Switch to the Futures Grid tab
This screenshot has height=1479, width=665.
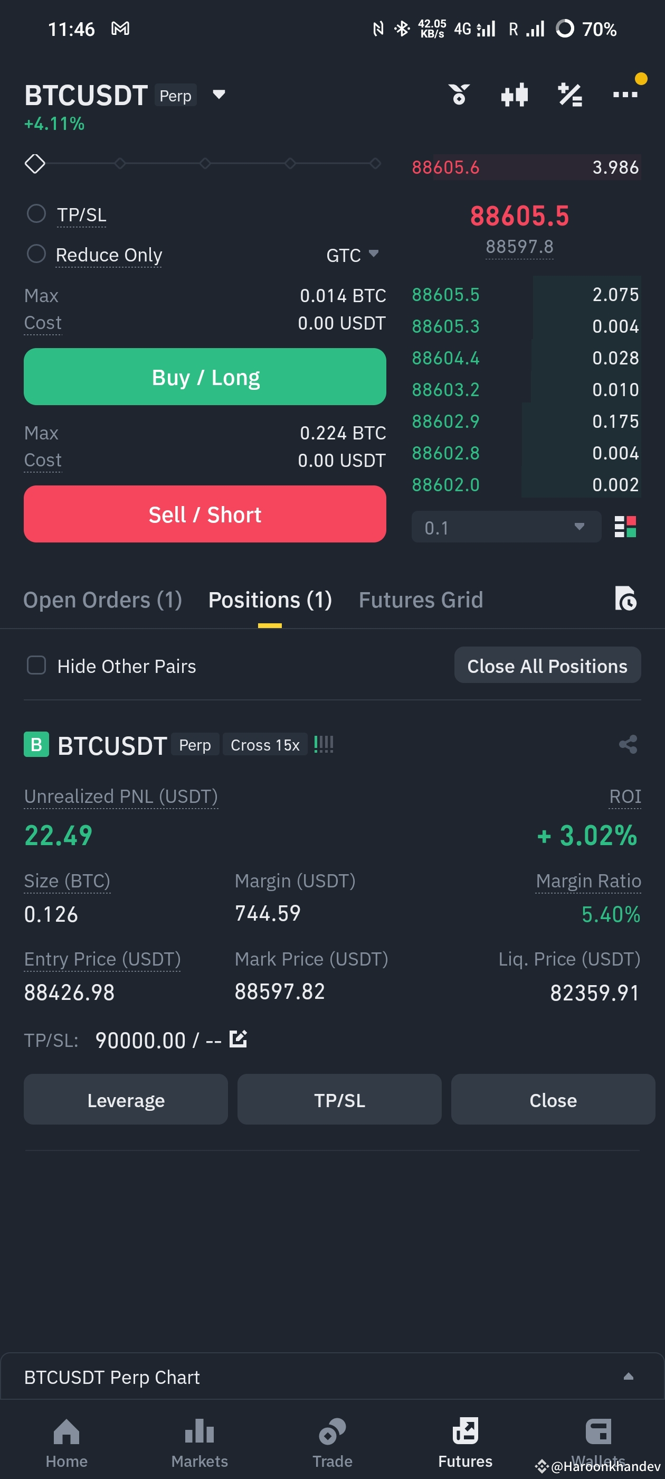coord(421,600)
